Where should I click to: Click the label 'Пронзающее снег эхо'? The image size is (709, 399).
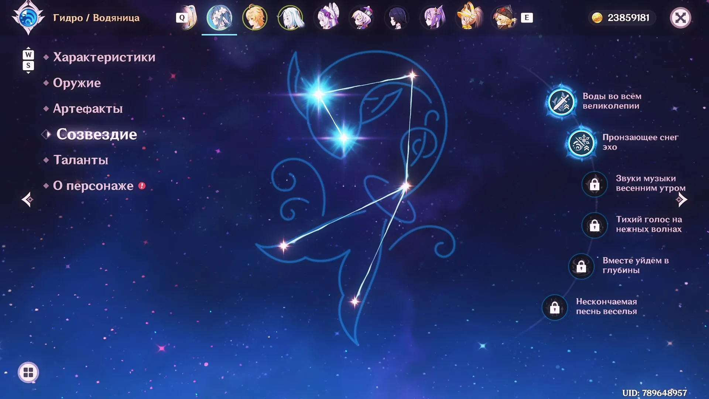(640, 142)
